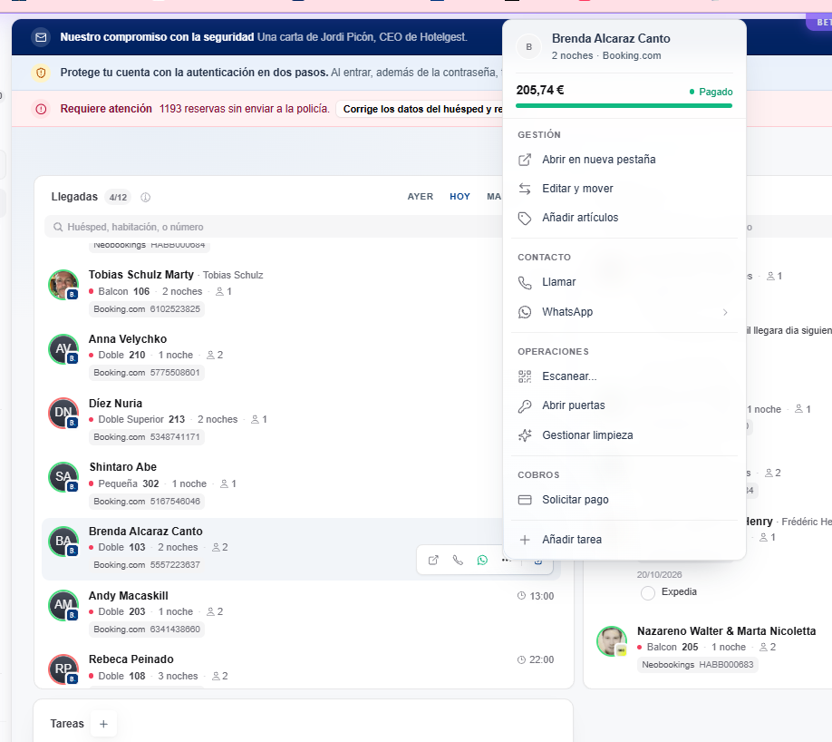
Task: Click the Neobookings HABB000683 reference tag
Action: (697, 665)
